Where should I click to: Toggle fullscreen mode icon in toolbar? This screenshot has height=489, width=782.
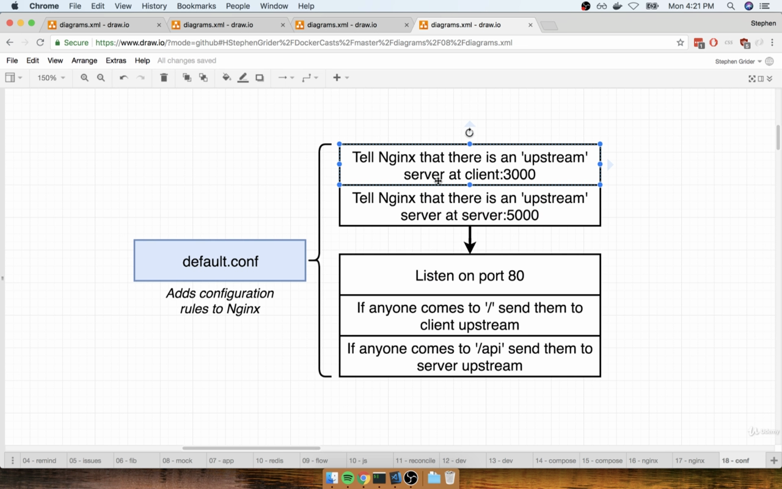pyautogui.click(x=752, y=78)
